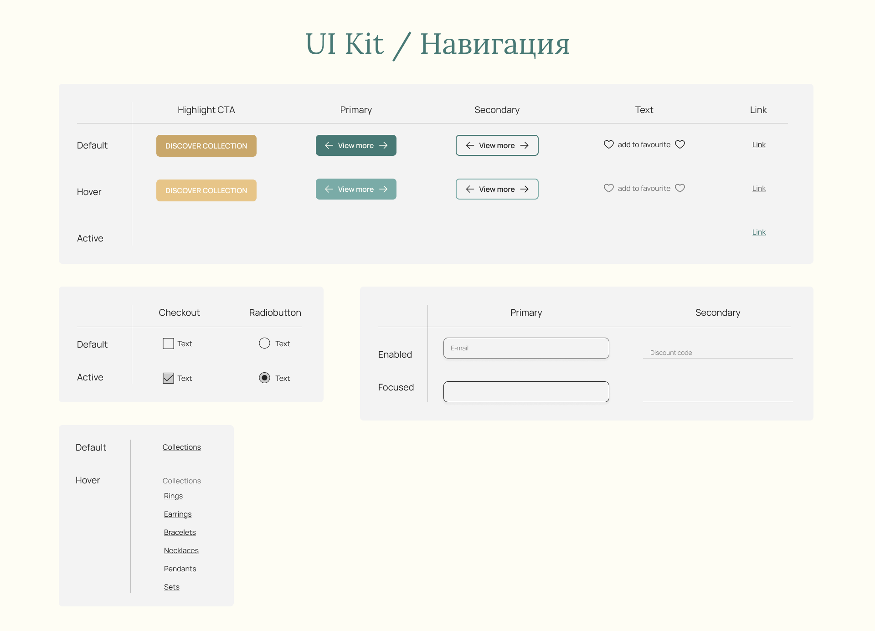Choose Necklaces from Collections dropdown

(181, 550)
